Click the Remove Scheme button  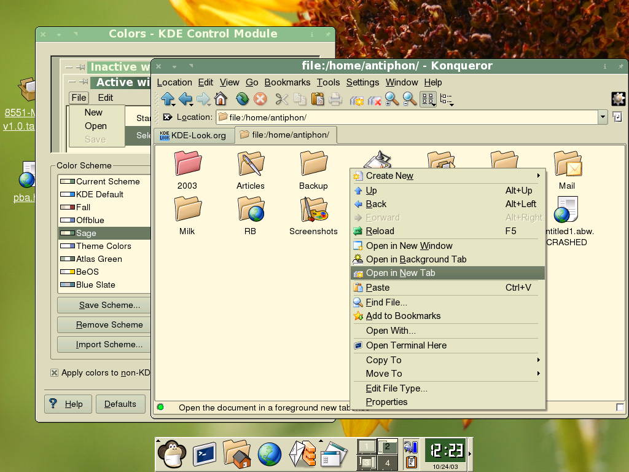(x=104, y=324)
